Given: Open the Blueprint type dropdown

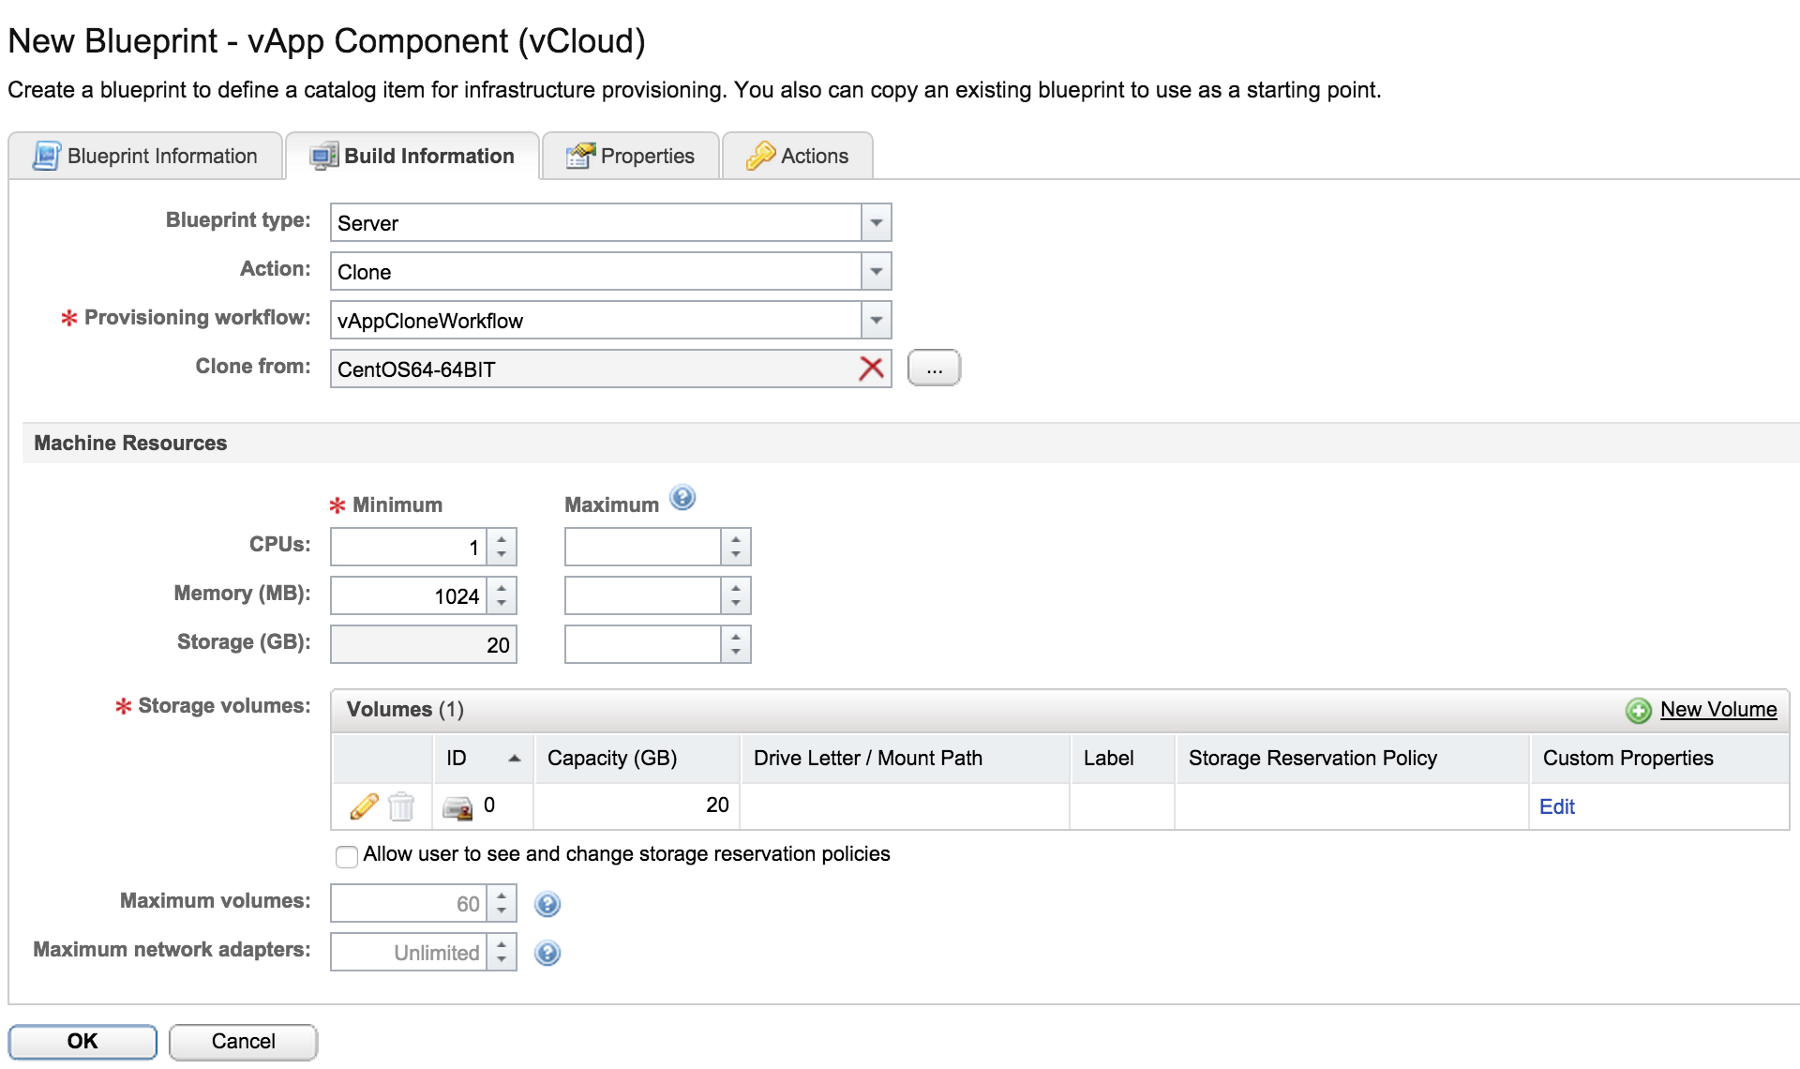Looking at the screenshot, I should 876,223.
